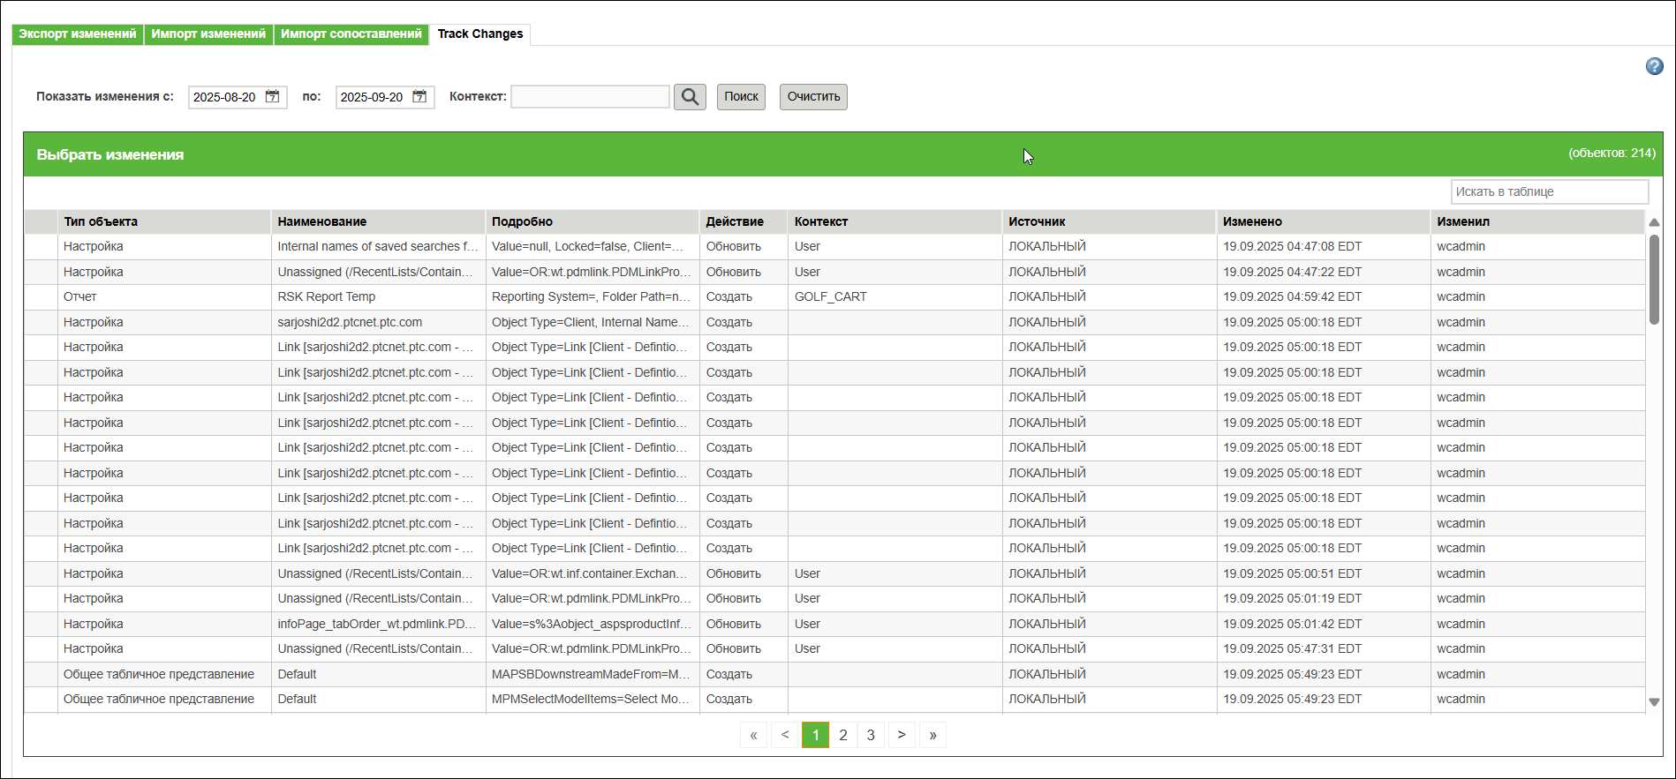The width and height of the screenshot is (1676, 779).
Task: Go to next page with > button
Action: pyautogui.click(x=902, y=735)
